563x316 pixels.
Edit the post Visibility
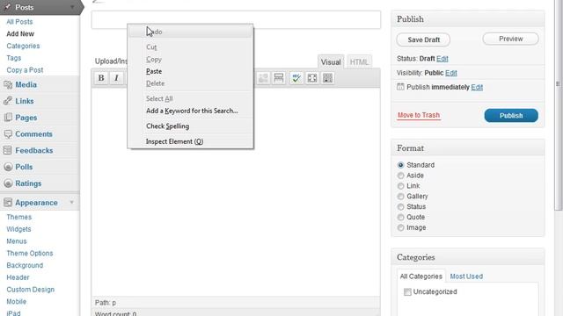[x=451, y=73]
